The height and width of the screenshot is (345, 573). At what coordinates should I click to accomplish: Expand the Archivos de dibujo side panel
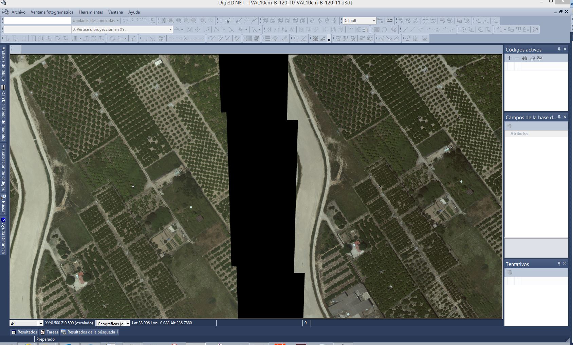[x=3, y=64]
